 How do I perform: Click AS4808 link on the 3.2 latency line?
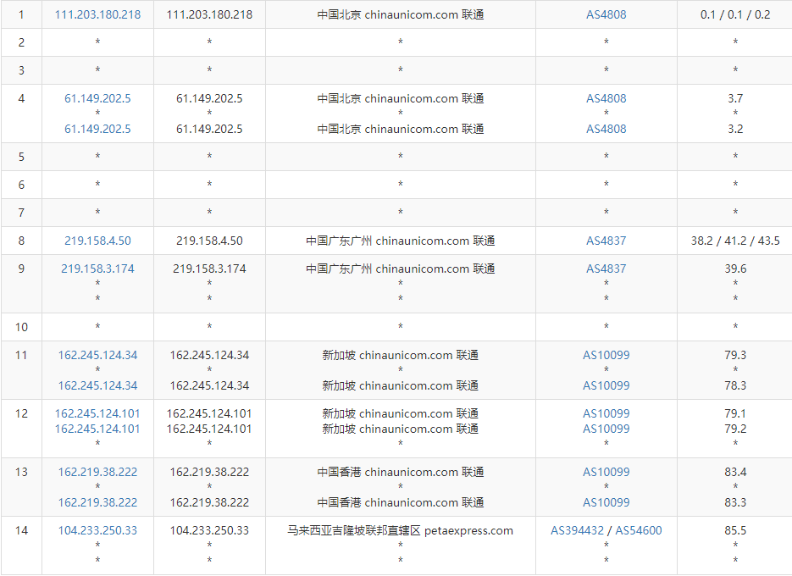point(606,129)
